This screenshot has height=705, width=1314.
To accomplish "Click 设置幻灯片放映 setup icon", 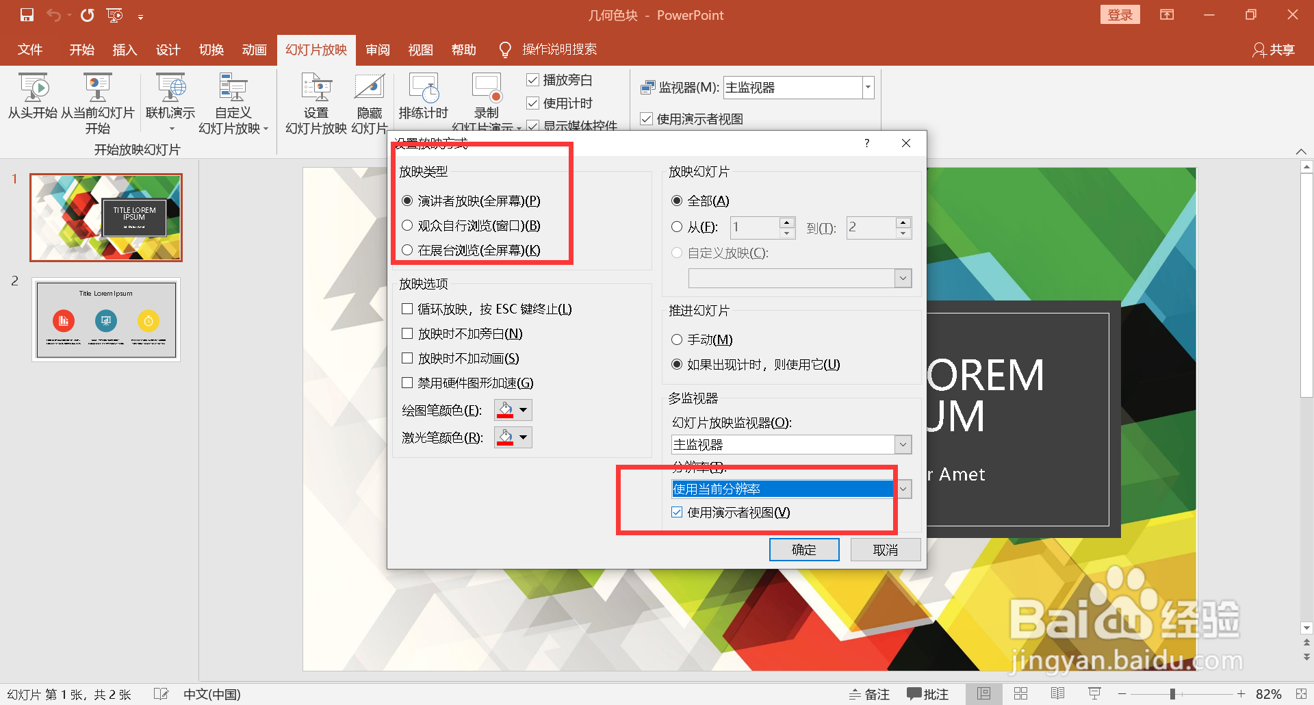I will click(x=316, y=103).
